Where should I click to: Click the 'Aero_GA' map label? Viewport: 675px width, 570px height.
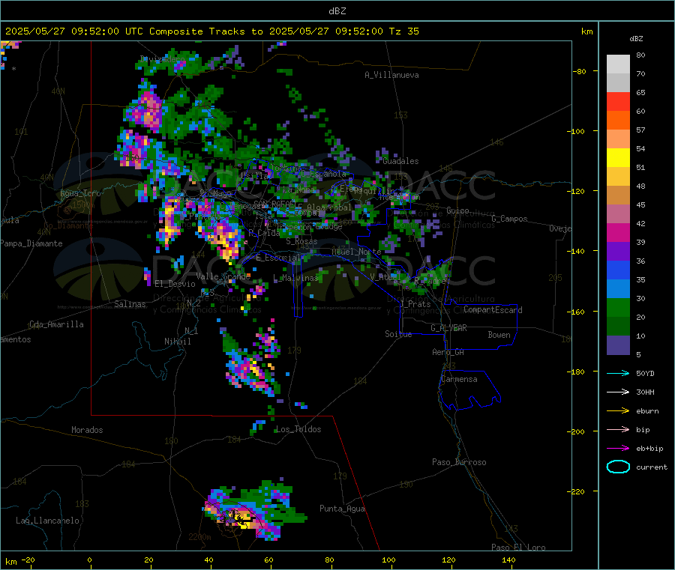click(x=448, y=352)
